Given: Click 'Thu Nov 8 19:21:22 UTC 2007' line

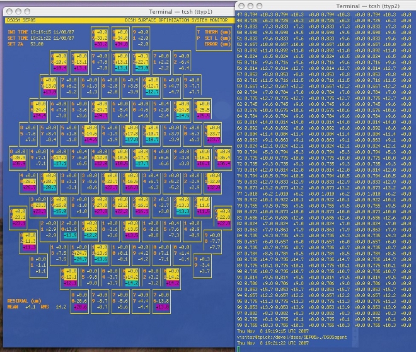Looking at the screenshot, I should click(273, 343).
